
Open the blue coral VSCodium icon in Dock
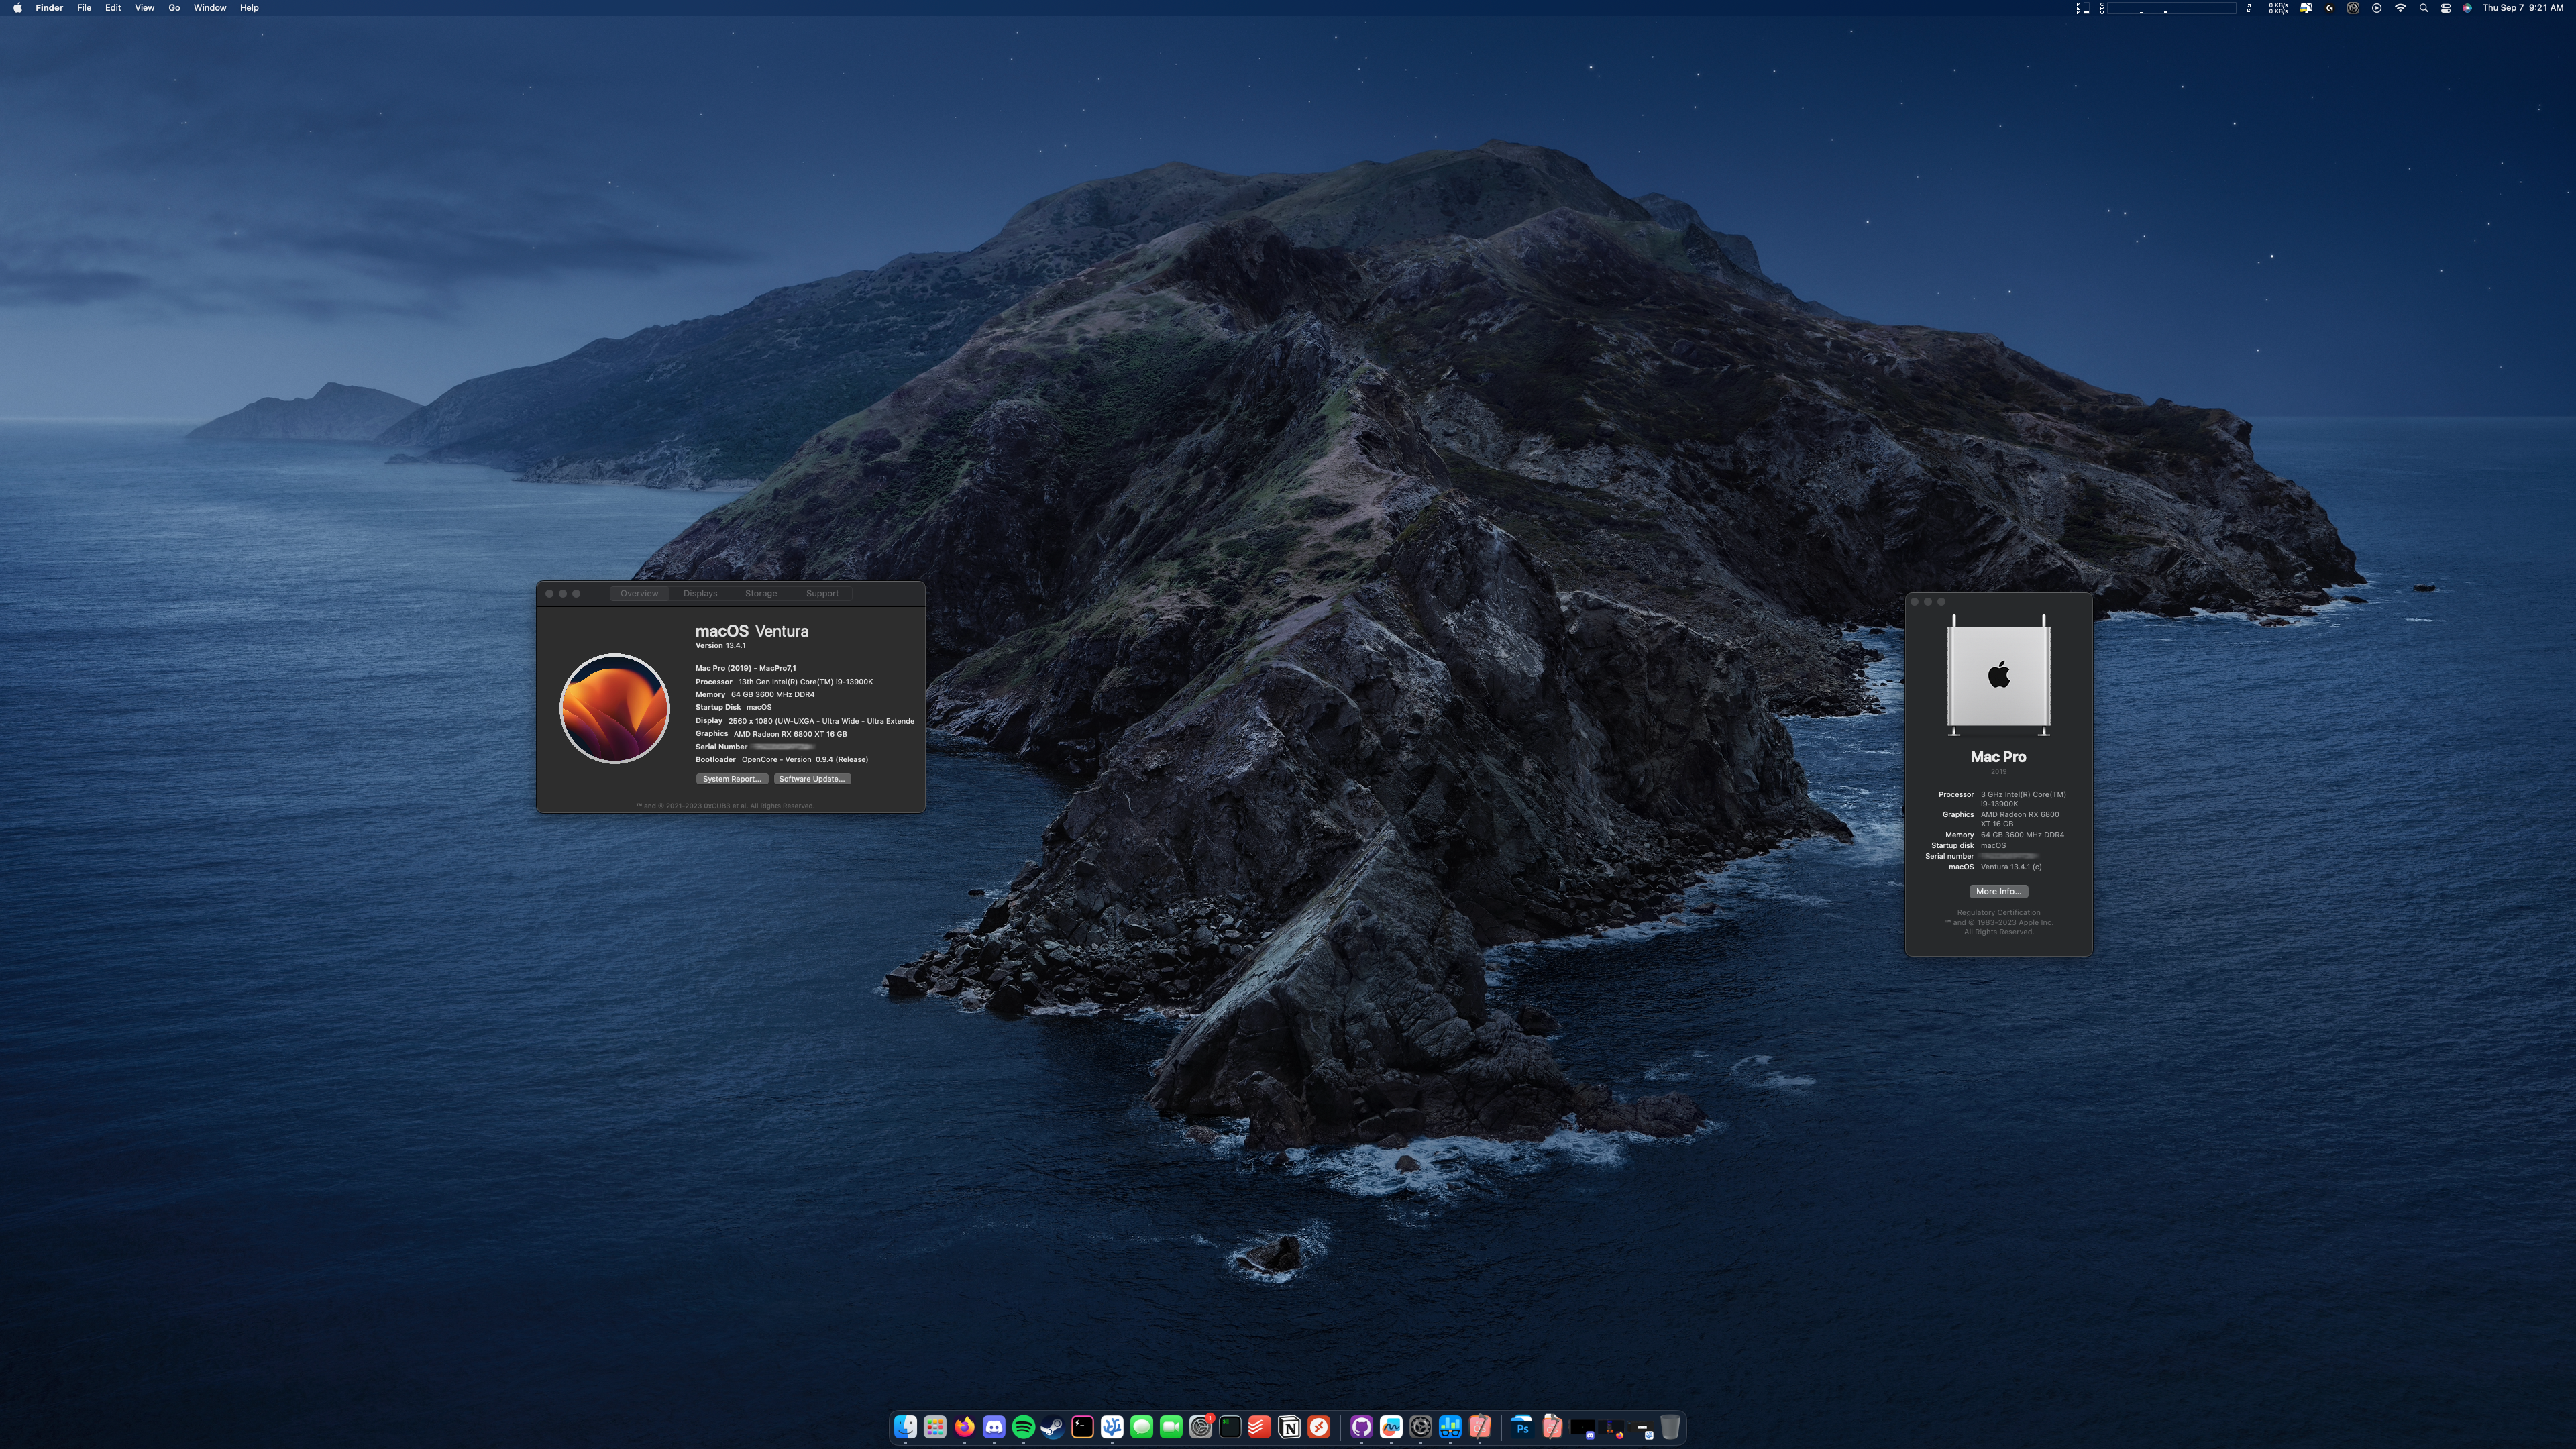coord(1112,1427)
